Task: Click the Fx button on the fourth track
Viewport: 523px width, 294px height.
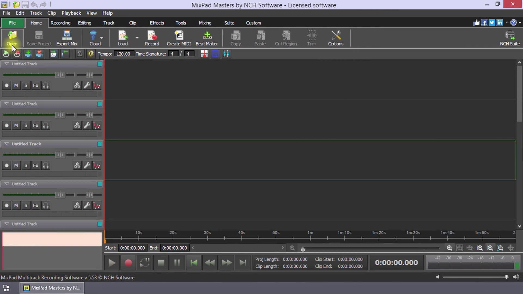Action: pyautogui.click(x=36, y=206)
